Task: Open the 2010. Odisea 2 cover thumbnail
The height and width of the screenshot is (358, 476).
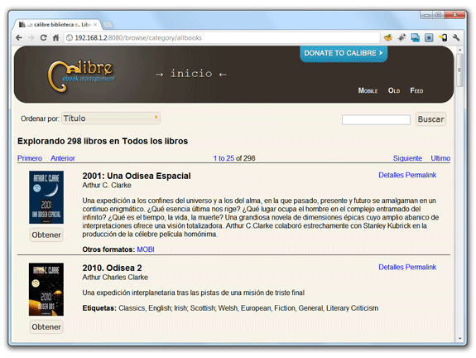Action: point(46,289)
